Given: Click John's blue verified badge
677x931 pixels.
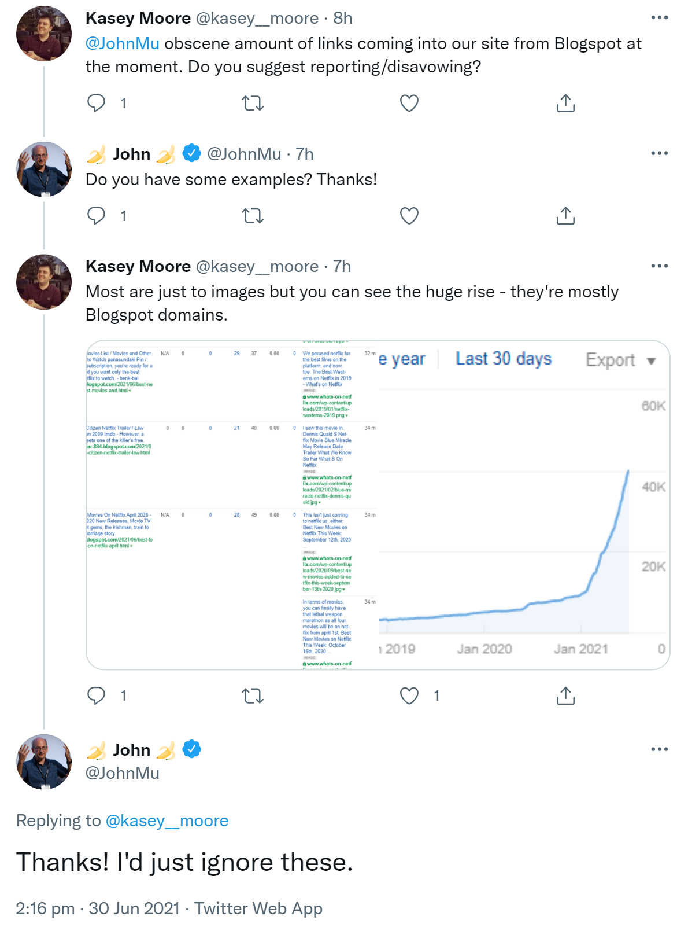Looking at the screenshot, I should point(191,153).
